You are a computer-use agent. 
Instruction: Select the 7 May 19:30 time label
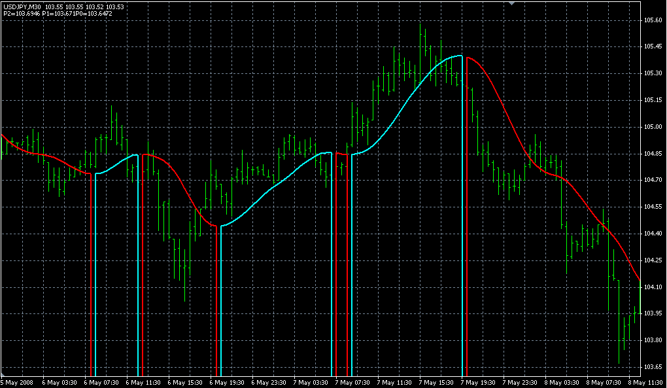coord(479,382)
